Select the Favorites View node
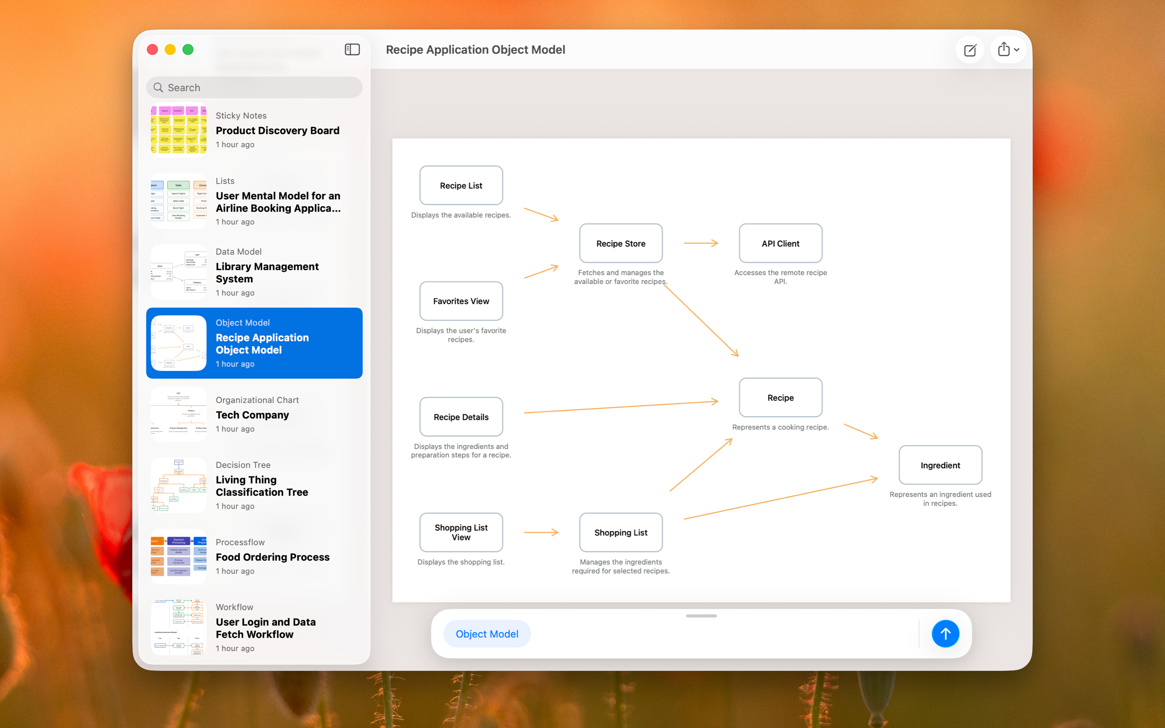Image resolution: width=1165 pixels, height=728 pixels. click(x=461, y=301)
